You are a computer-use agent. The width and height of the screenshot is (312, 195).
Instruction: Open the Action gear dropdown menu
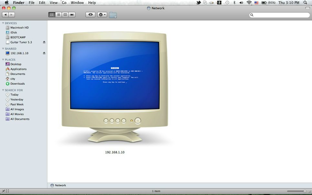(102, 15)
